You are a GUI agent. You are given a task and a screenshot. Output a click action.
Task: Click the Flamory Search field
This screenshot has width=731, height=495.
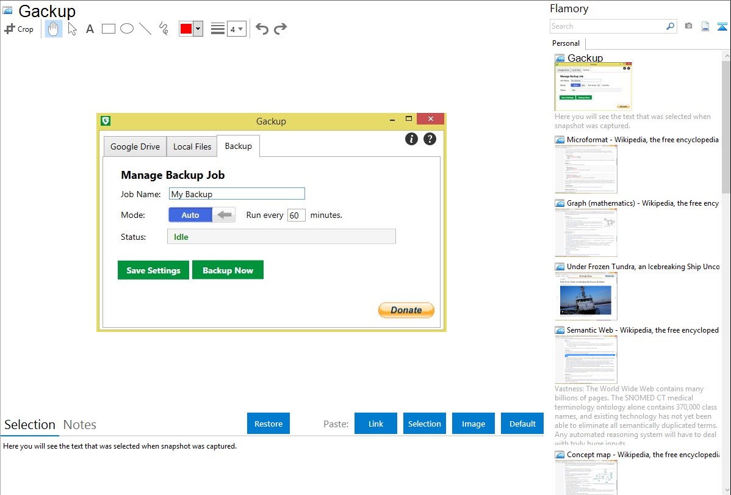pos(608,26)
